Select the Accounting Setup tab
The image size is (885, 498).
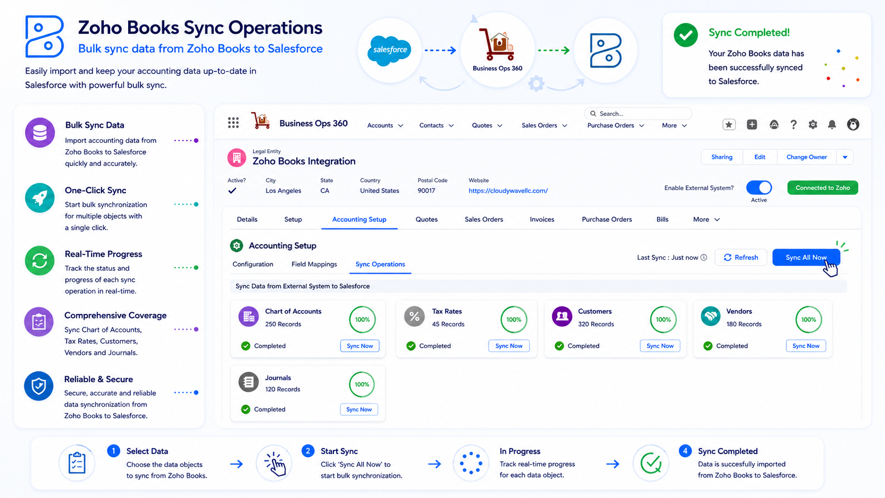pos(359,220)
